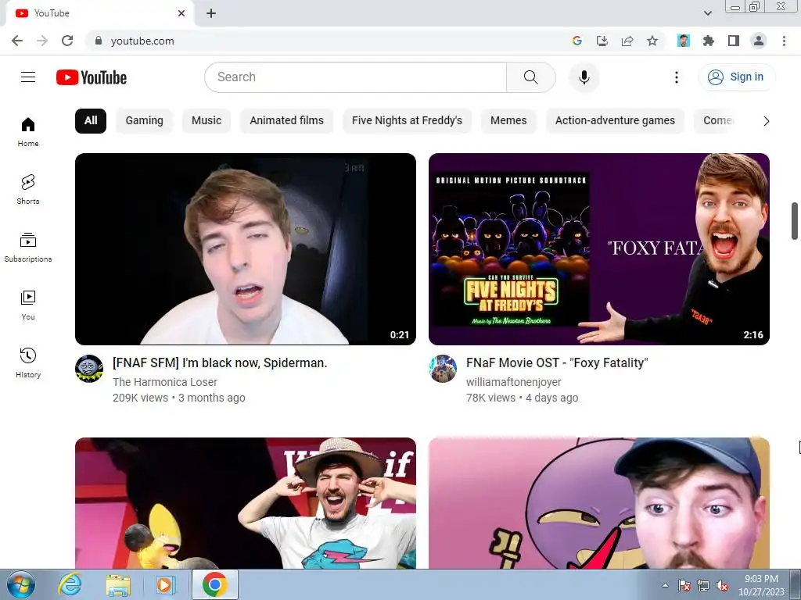Go back with browser back arrow
The width and height of the screenshot is (801, 600).
[x=17, y=41]
